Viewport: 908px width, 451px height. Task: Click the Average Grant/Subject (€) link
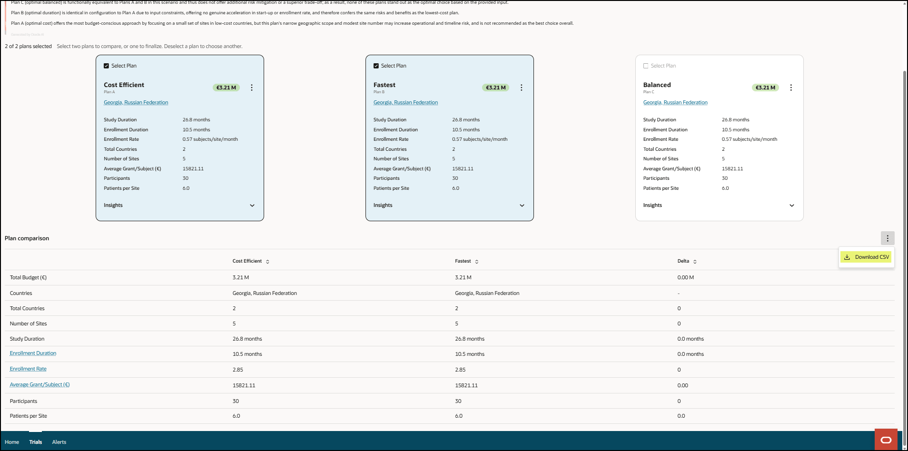click(x=39, y=384)
